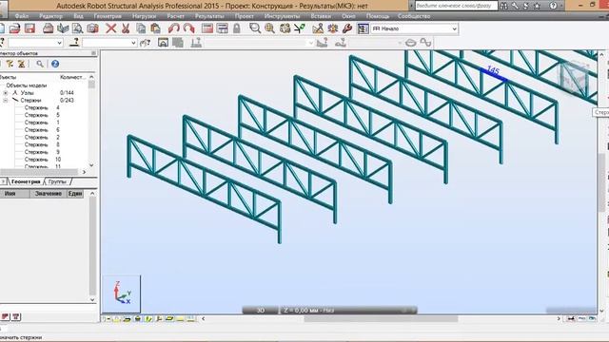The image size is (609, 342).
Task: Click viewport horizontal scrollbar thumb
Action: pos(381,319)
